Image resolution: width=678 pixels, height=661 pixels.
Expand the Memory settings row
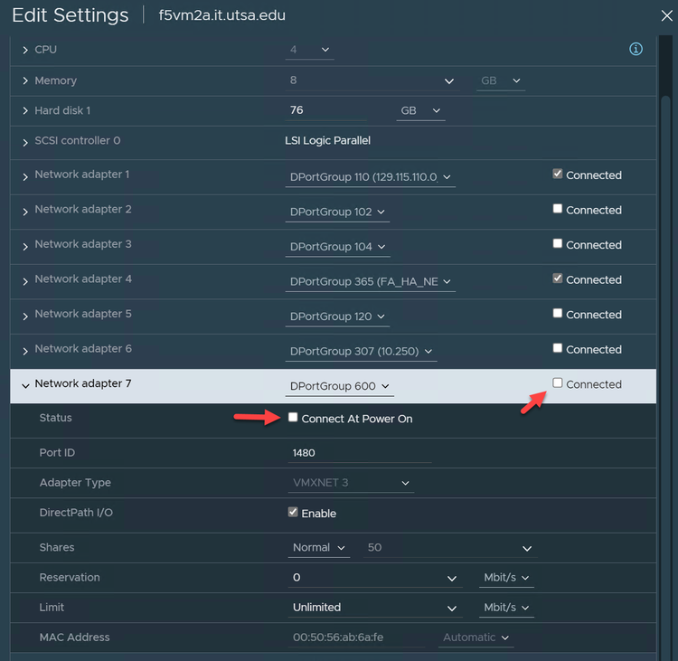[x=25, y=81]
